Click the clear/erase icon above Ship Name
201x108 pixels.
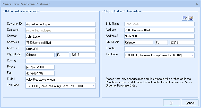click(185, 18)
